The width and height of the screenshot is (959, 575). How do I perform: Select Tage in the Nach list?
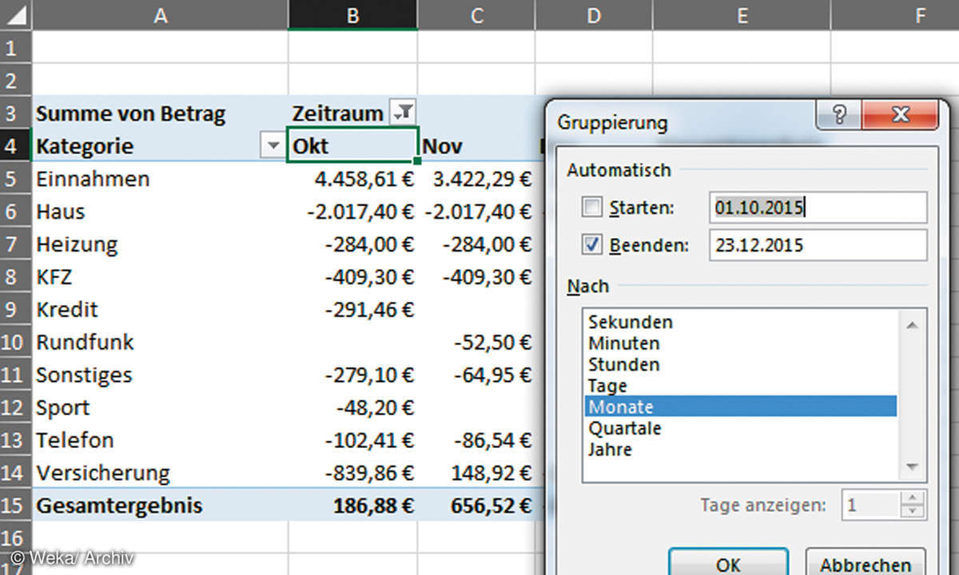tap(741, 386)
